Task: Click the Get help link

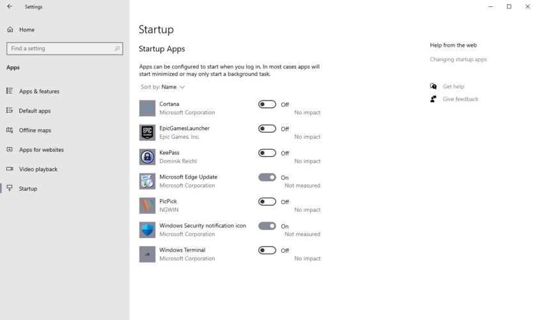Action: coord(453,86)
